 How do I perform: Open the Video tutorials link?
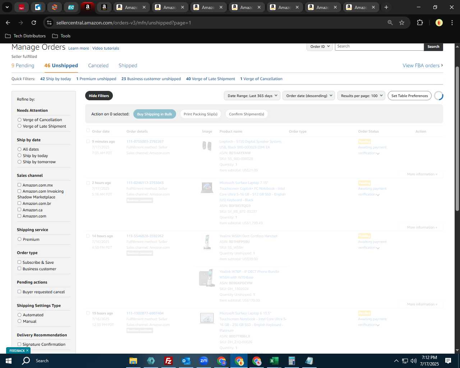click(x=106, y=48)
